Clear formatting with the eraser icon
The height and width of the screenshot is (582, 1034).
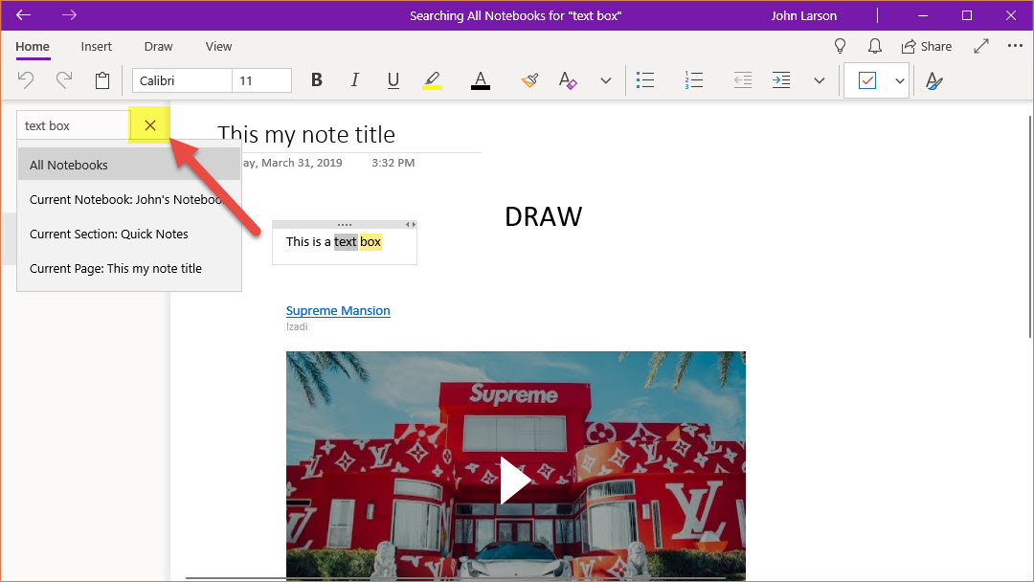tap(568, 80)
